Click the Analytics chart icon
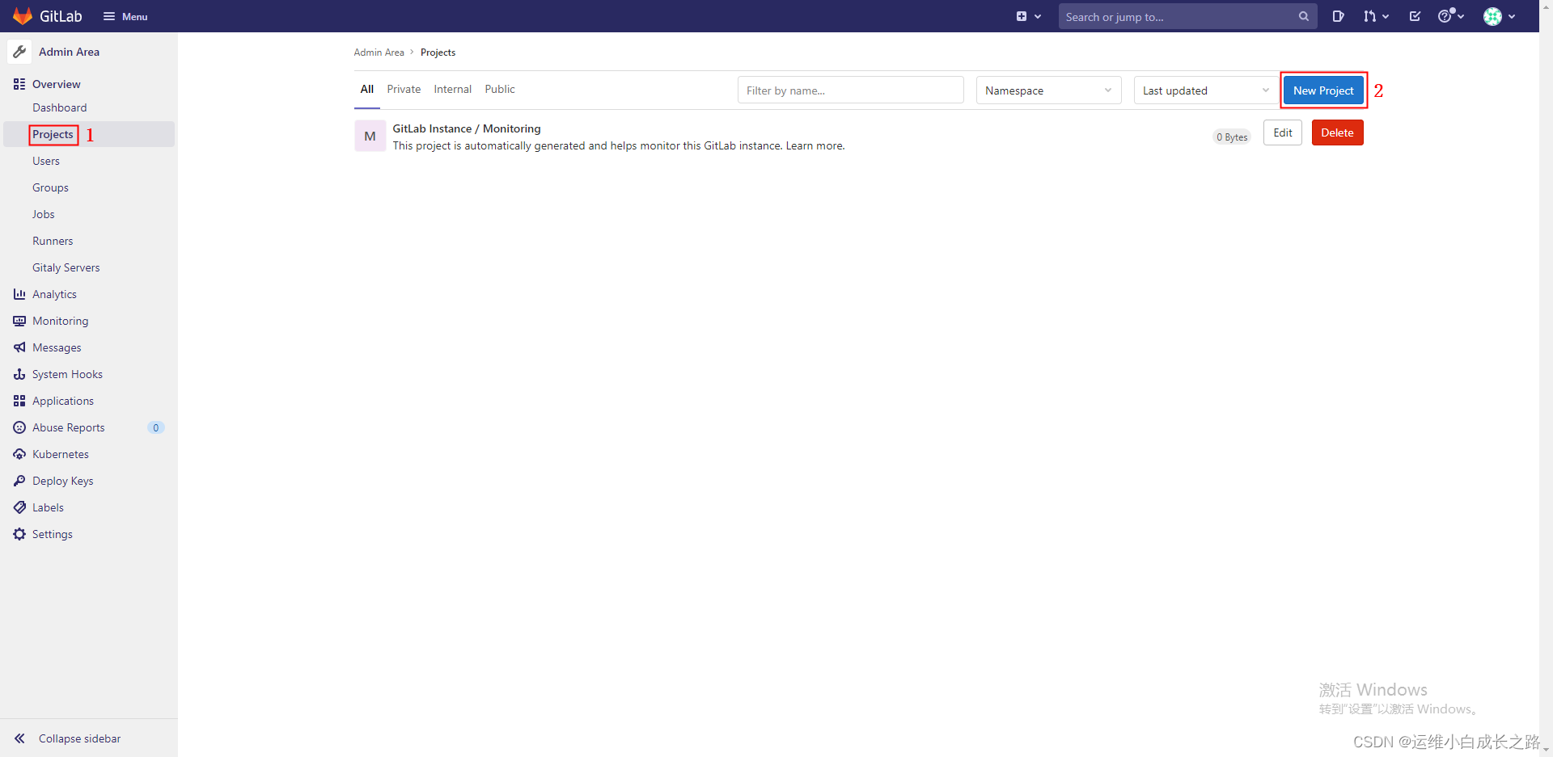This screenshot has width=1553, height=757. [19, 294]
